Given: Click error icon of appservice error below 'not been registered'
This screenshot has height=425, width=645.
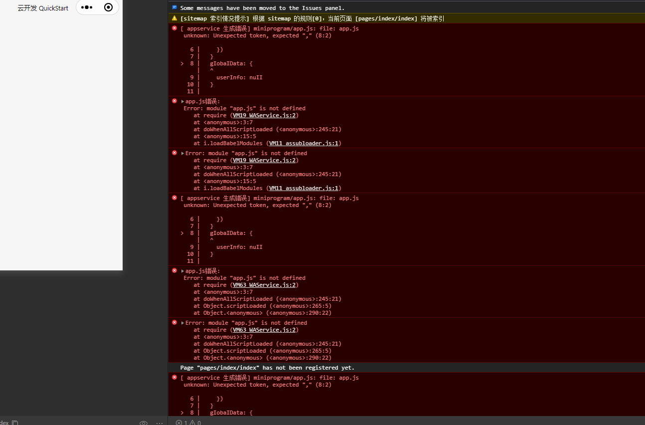Looking at the screenshot, I should [174, 377].
